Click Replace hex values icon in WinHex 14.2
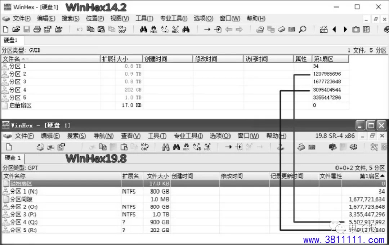389x245 pixels. [175, 29]
